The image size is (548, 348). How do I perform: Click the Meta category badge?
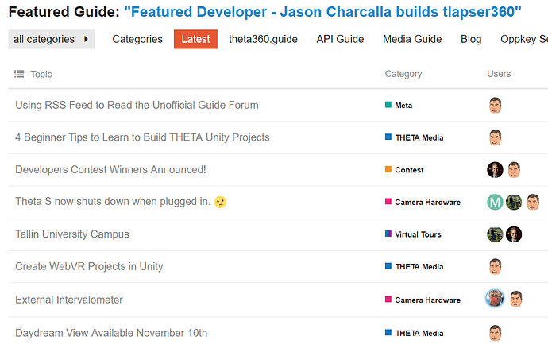(399, 106)
